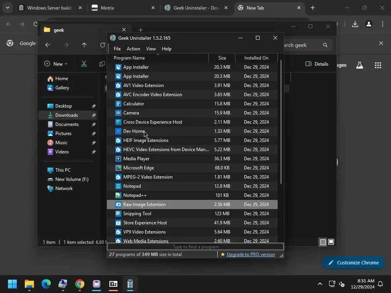Add a new tab in File Explorer
This screenshot has height=293, width=391.
141,30
